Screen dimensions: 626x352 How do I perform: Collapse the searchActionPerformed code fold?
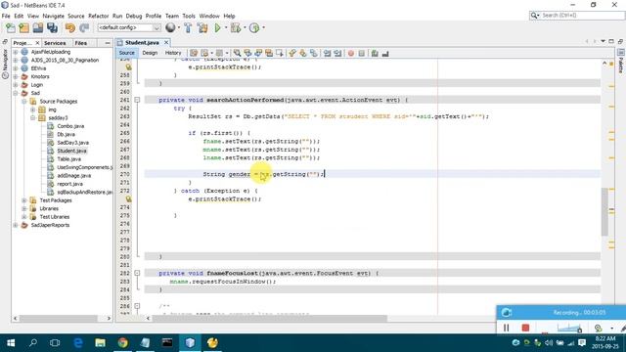tap(137, 100)
